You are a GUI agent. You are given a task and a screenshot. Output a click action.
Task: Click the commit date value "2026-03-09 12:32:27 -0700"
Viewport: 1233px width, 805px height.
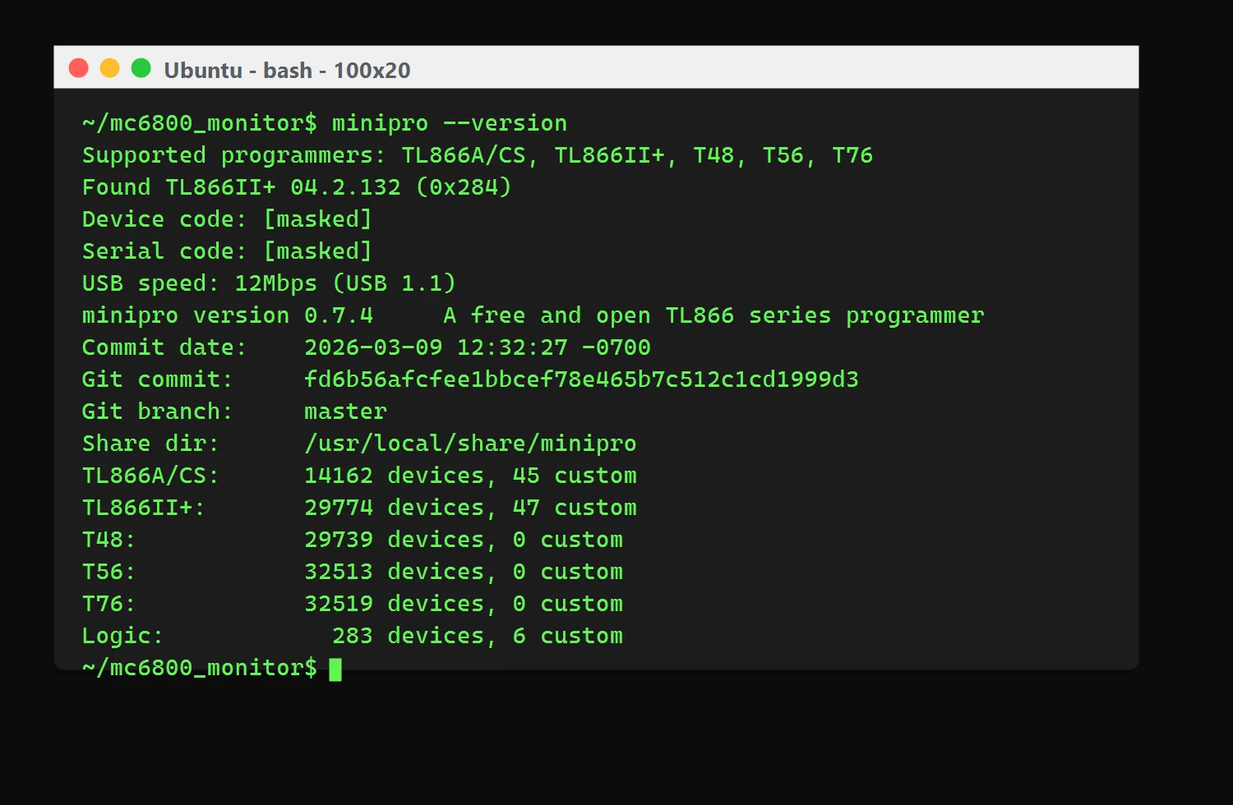click(478, 347)
